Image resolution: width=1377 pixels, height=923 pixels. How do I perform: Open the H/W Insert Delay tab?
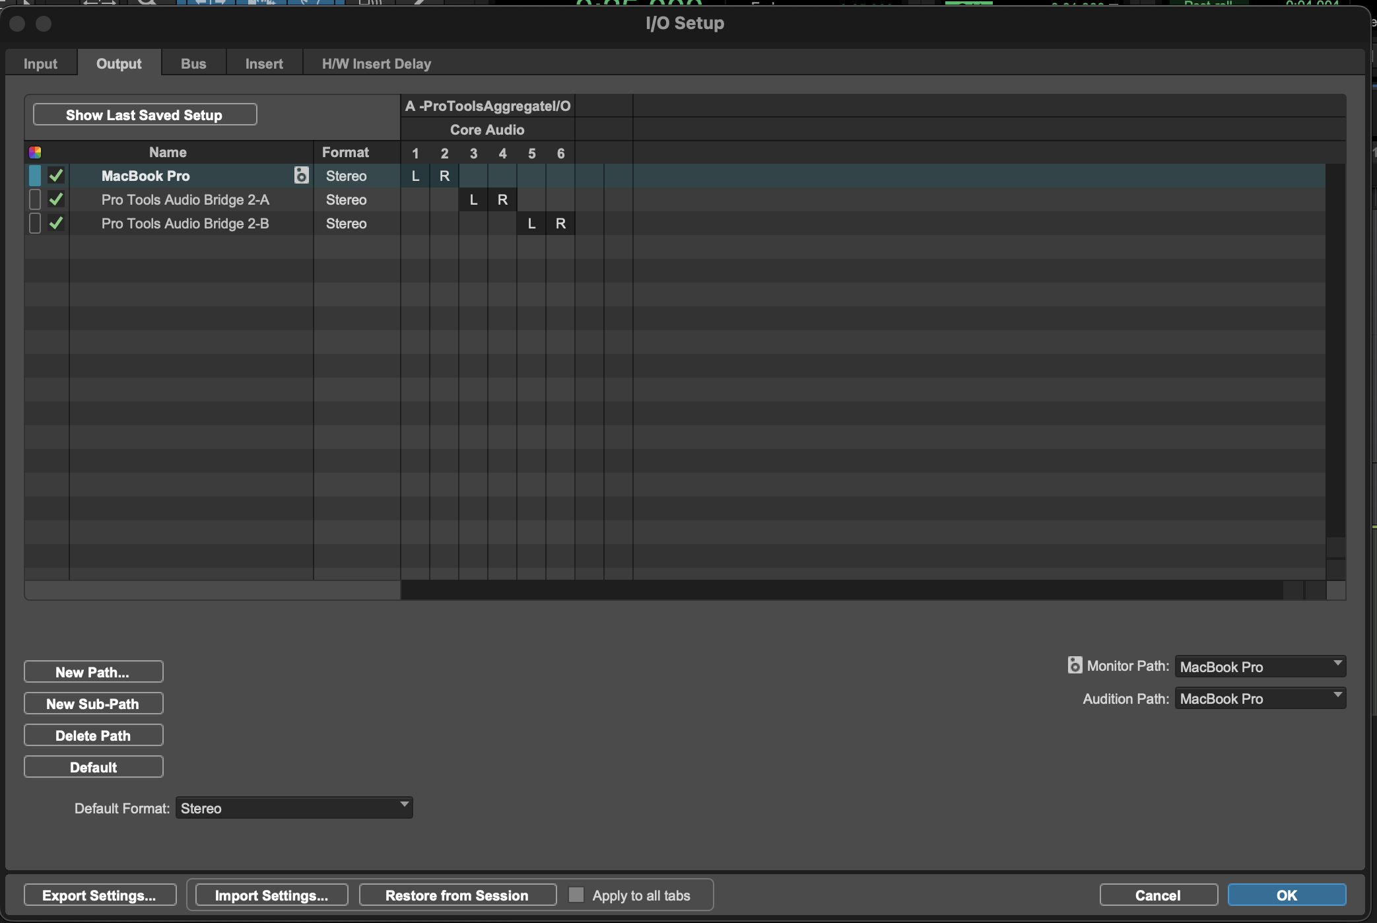pyautogui.click(x=376, y=63)
